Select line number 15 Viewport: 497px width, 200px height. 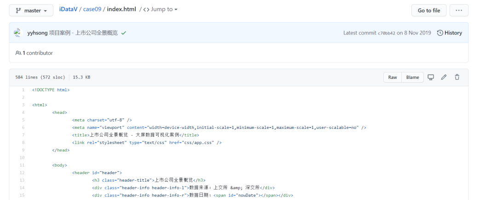(x=22, y=195)
